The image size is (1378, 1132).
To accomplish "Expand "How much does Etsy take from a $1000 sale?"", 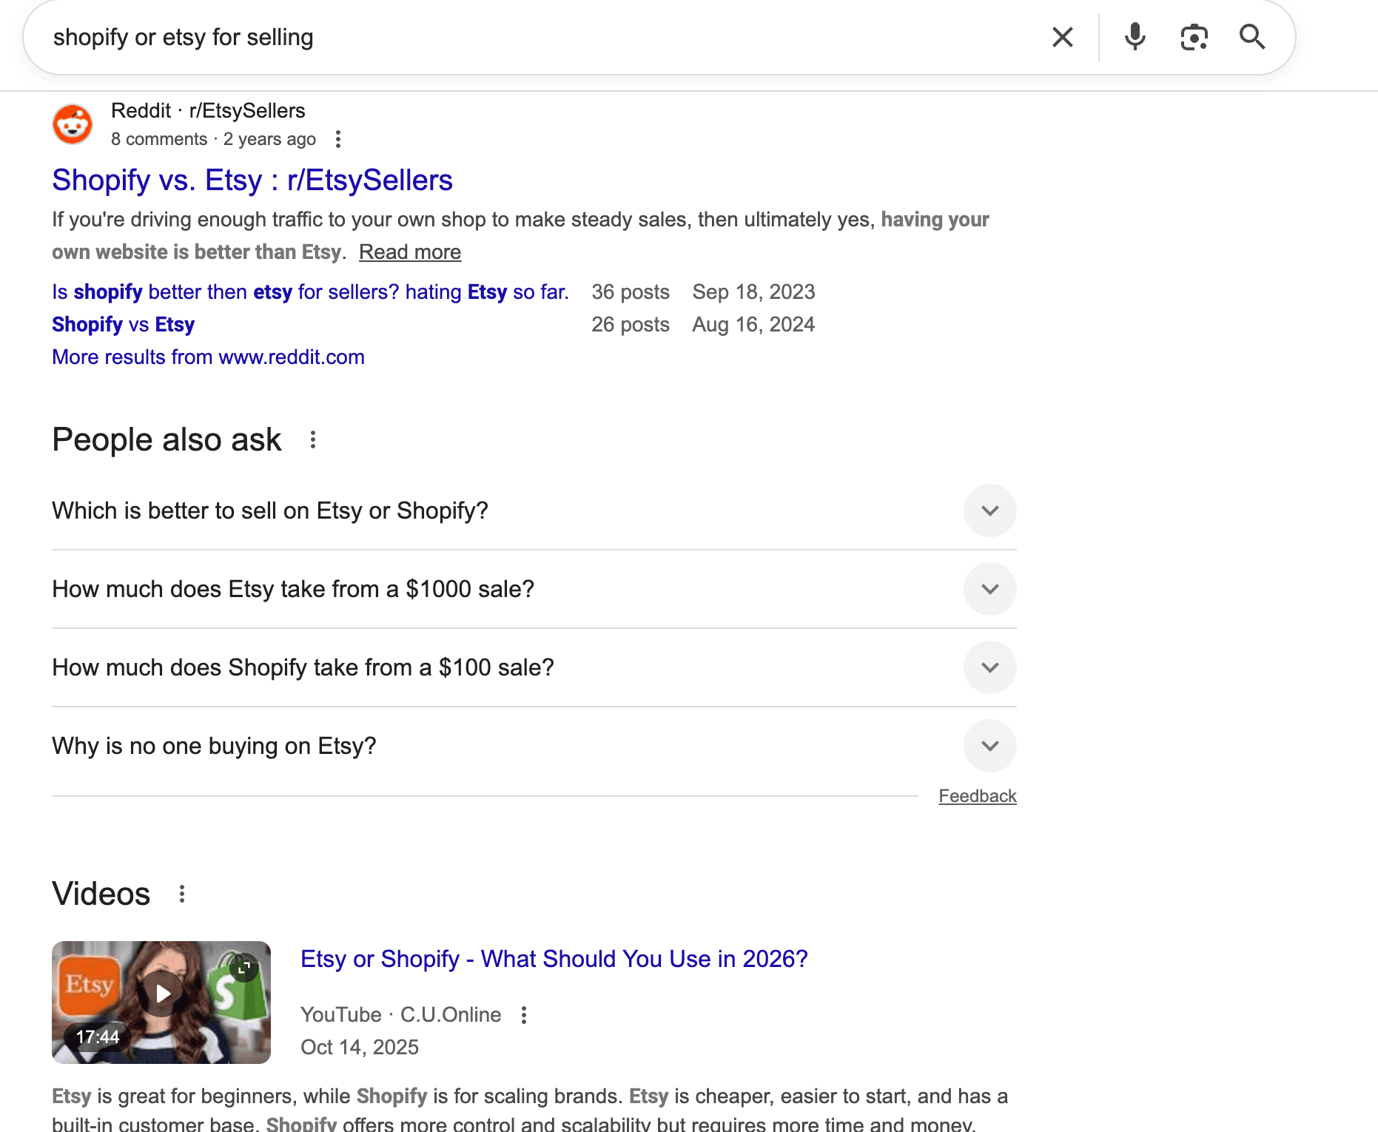I will coord(989,589).
